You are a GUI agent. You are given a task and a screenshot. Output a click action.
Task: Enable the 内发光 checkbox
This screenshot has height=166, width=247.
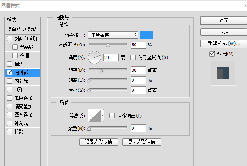10,81
